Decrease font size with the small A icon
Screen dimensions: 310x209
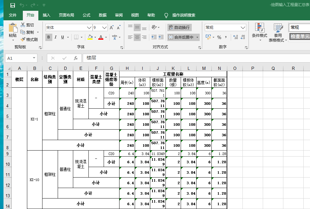click(x=119, y=28)
